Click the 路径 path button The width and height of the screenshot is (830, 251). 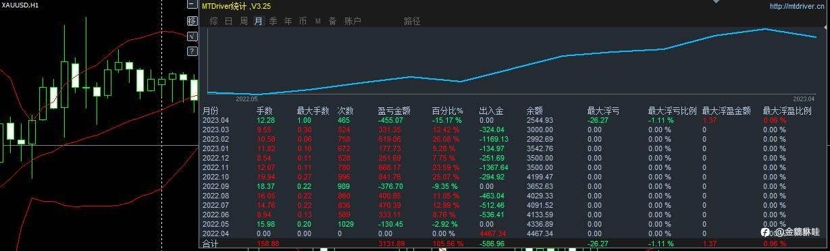coord(412,21)
